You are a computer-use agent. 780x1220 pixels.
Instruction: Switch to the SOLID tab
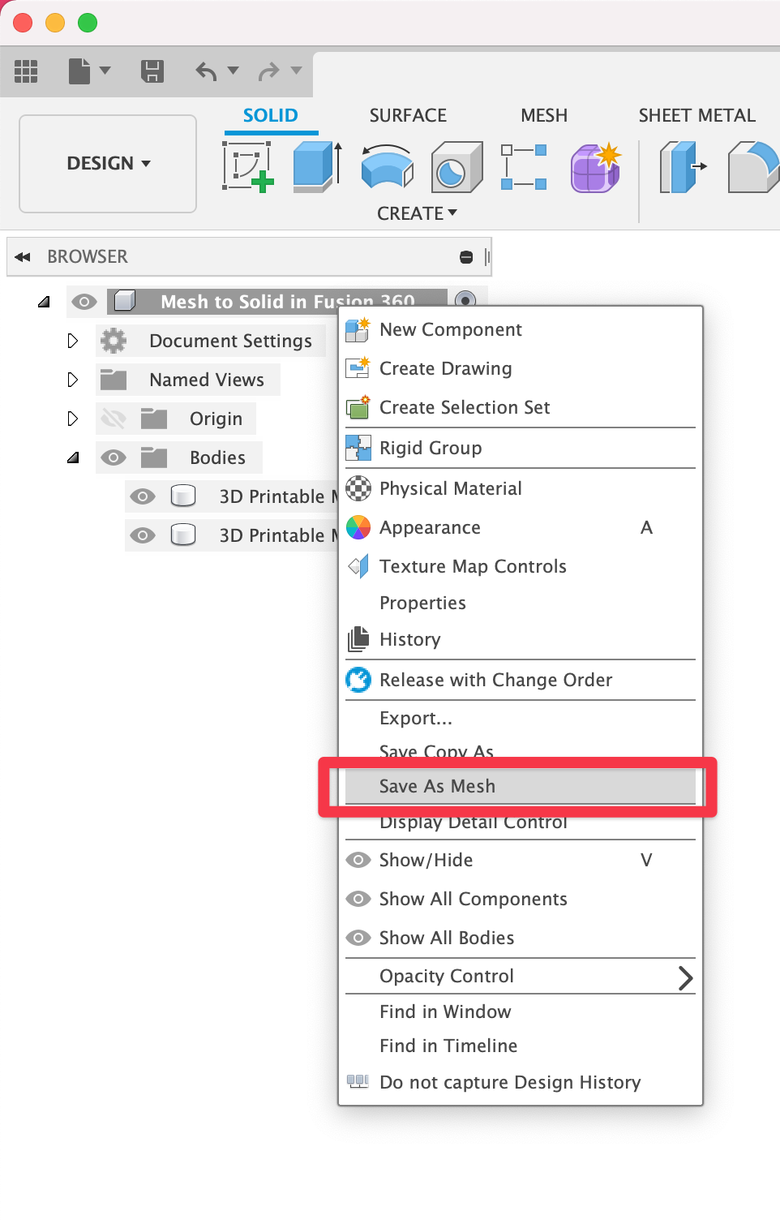click(271, 116)
